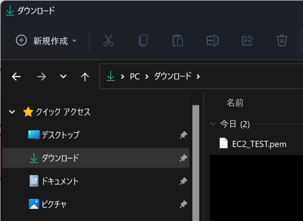
Task: Click the desktop icon in sidebar
Action: tap(34, 135)
